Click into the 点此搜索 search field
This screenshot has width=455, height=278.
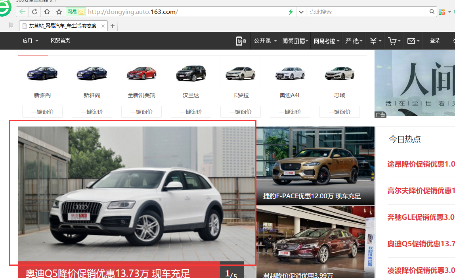coord(368,12)
